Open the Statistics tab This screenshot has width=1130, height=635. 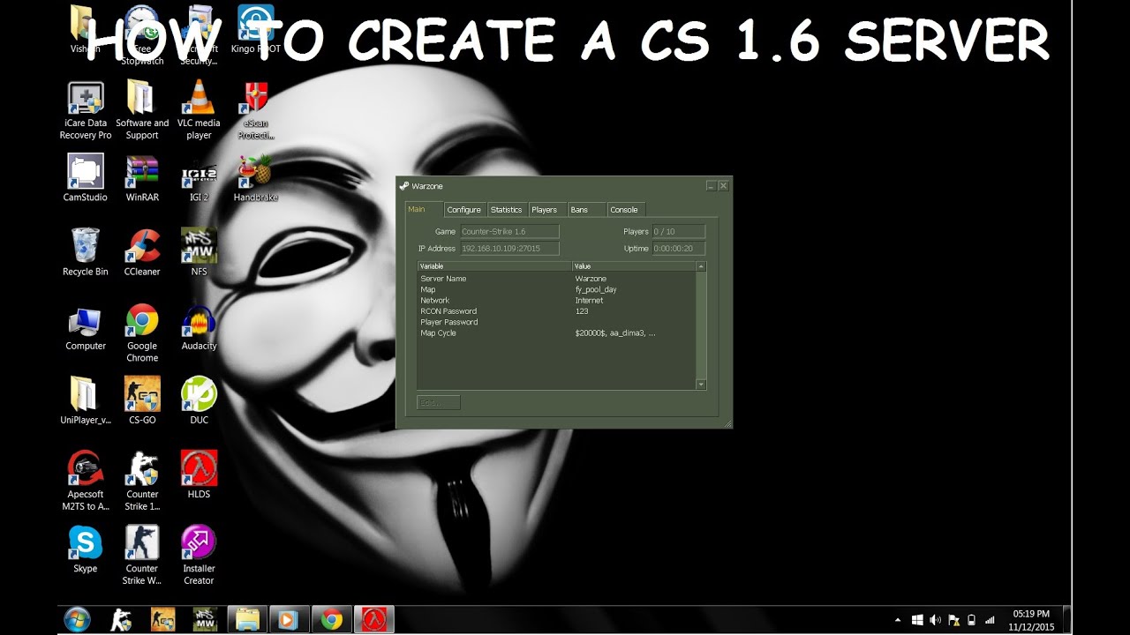[x=506, y=210]
